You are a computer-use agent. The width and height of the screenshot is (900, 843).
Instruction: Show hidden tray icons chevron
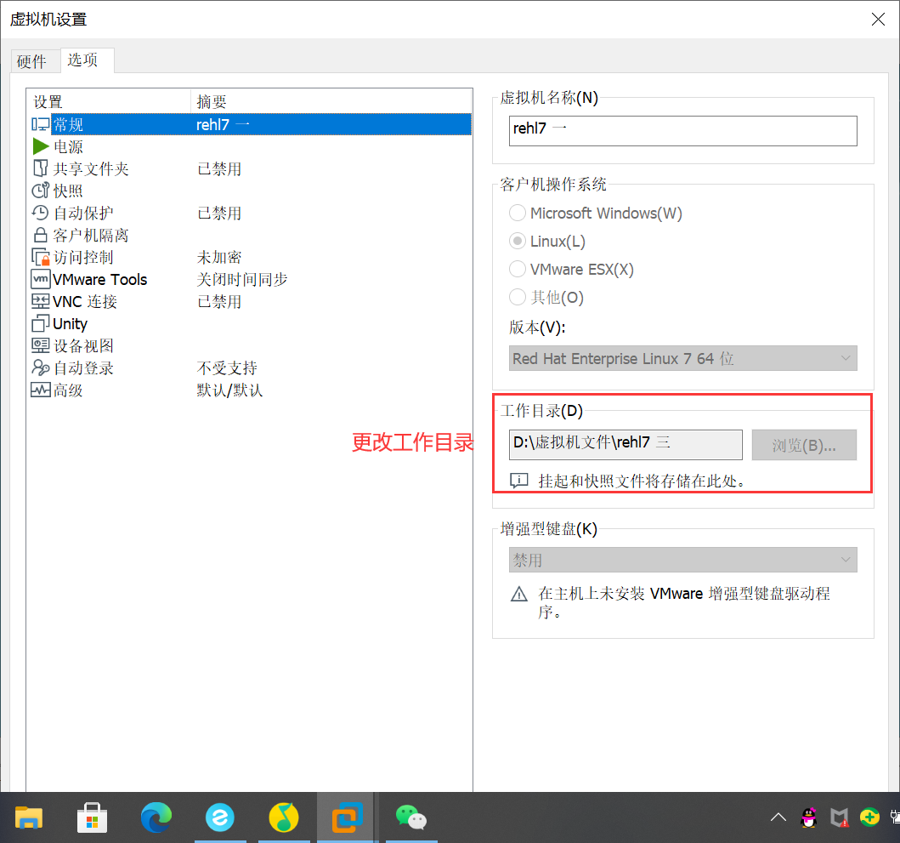pos(778,817)
